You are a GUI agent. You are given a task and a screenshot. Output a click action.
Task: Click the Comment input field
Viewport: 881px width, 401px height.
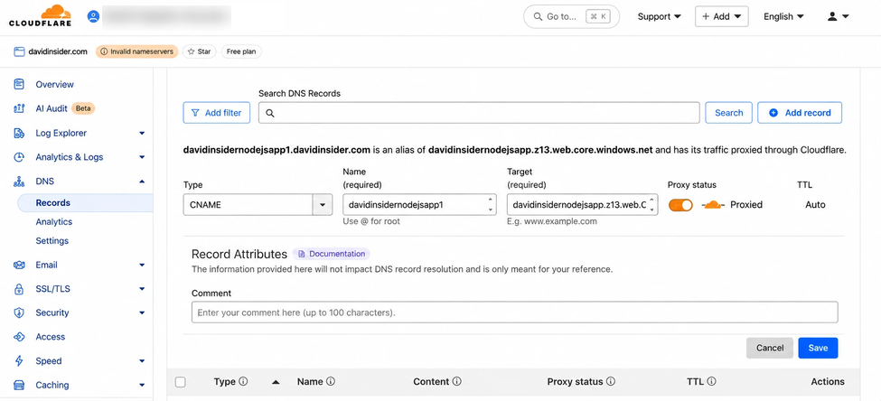(515, 312)
